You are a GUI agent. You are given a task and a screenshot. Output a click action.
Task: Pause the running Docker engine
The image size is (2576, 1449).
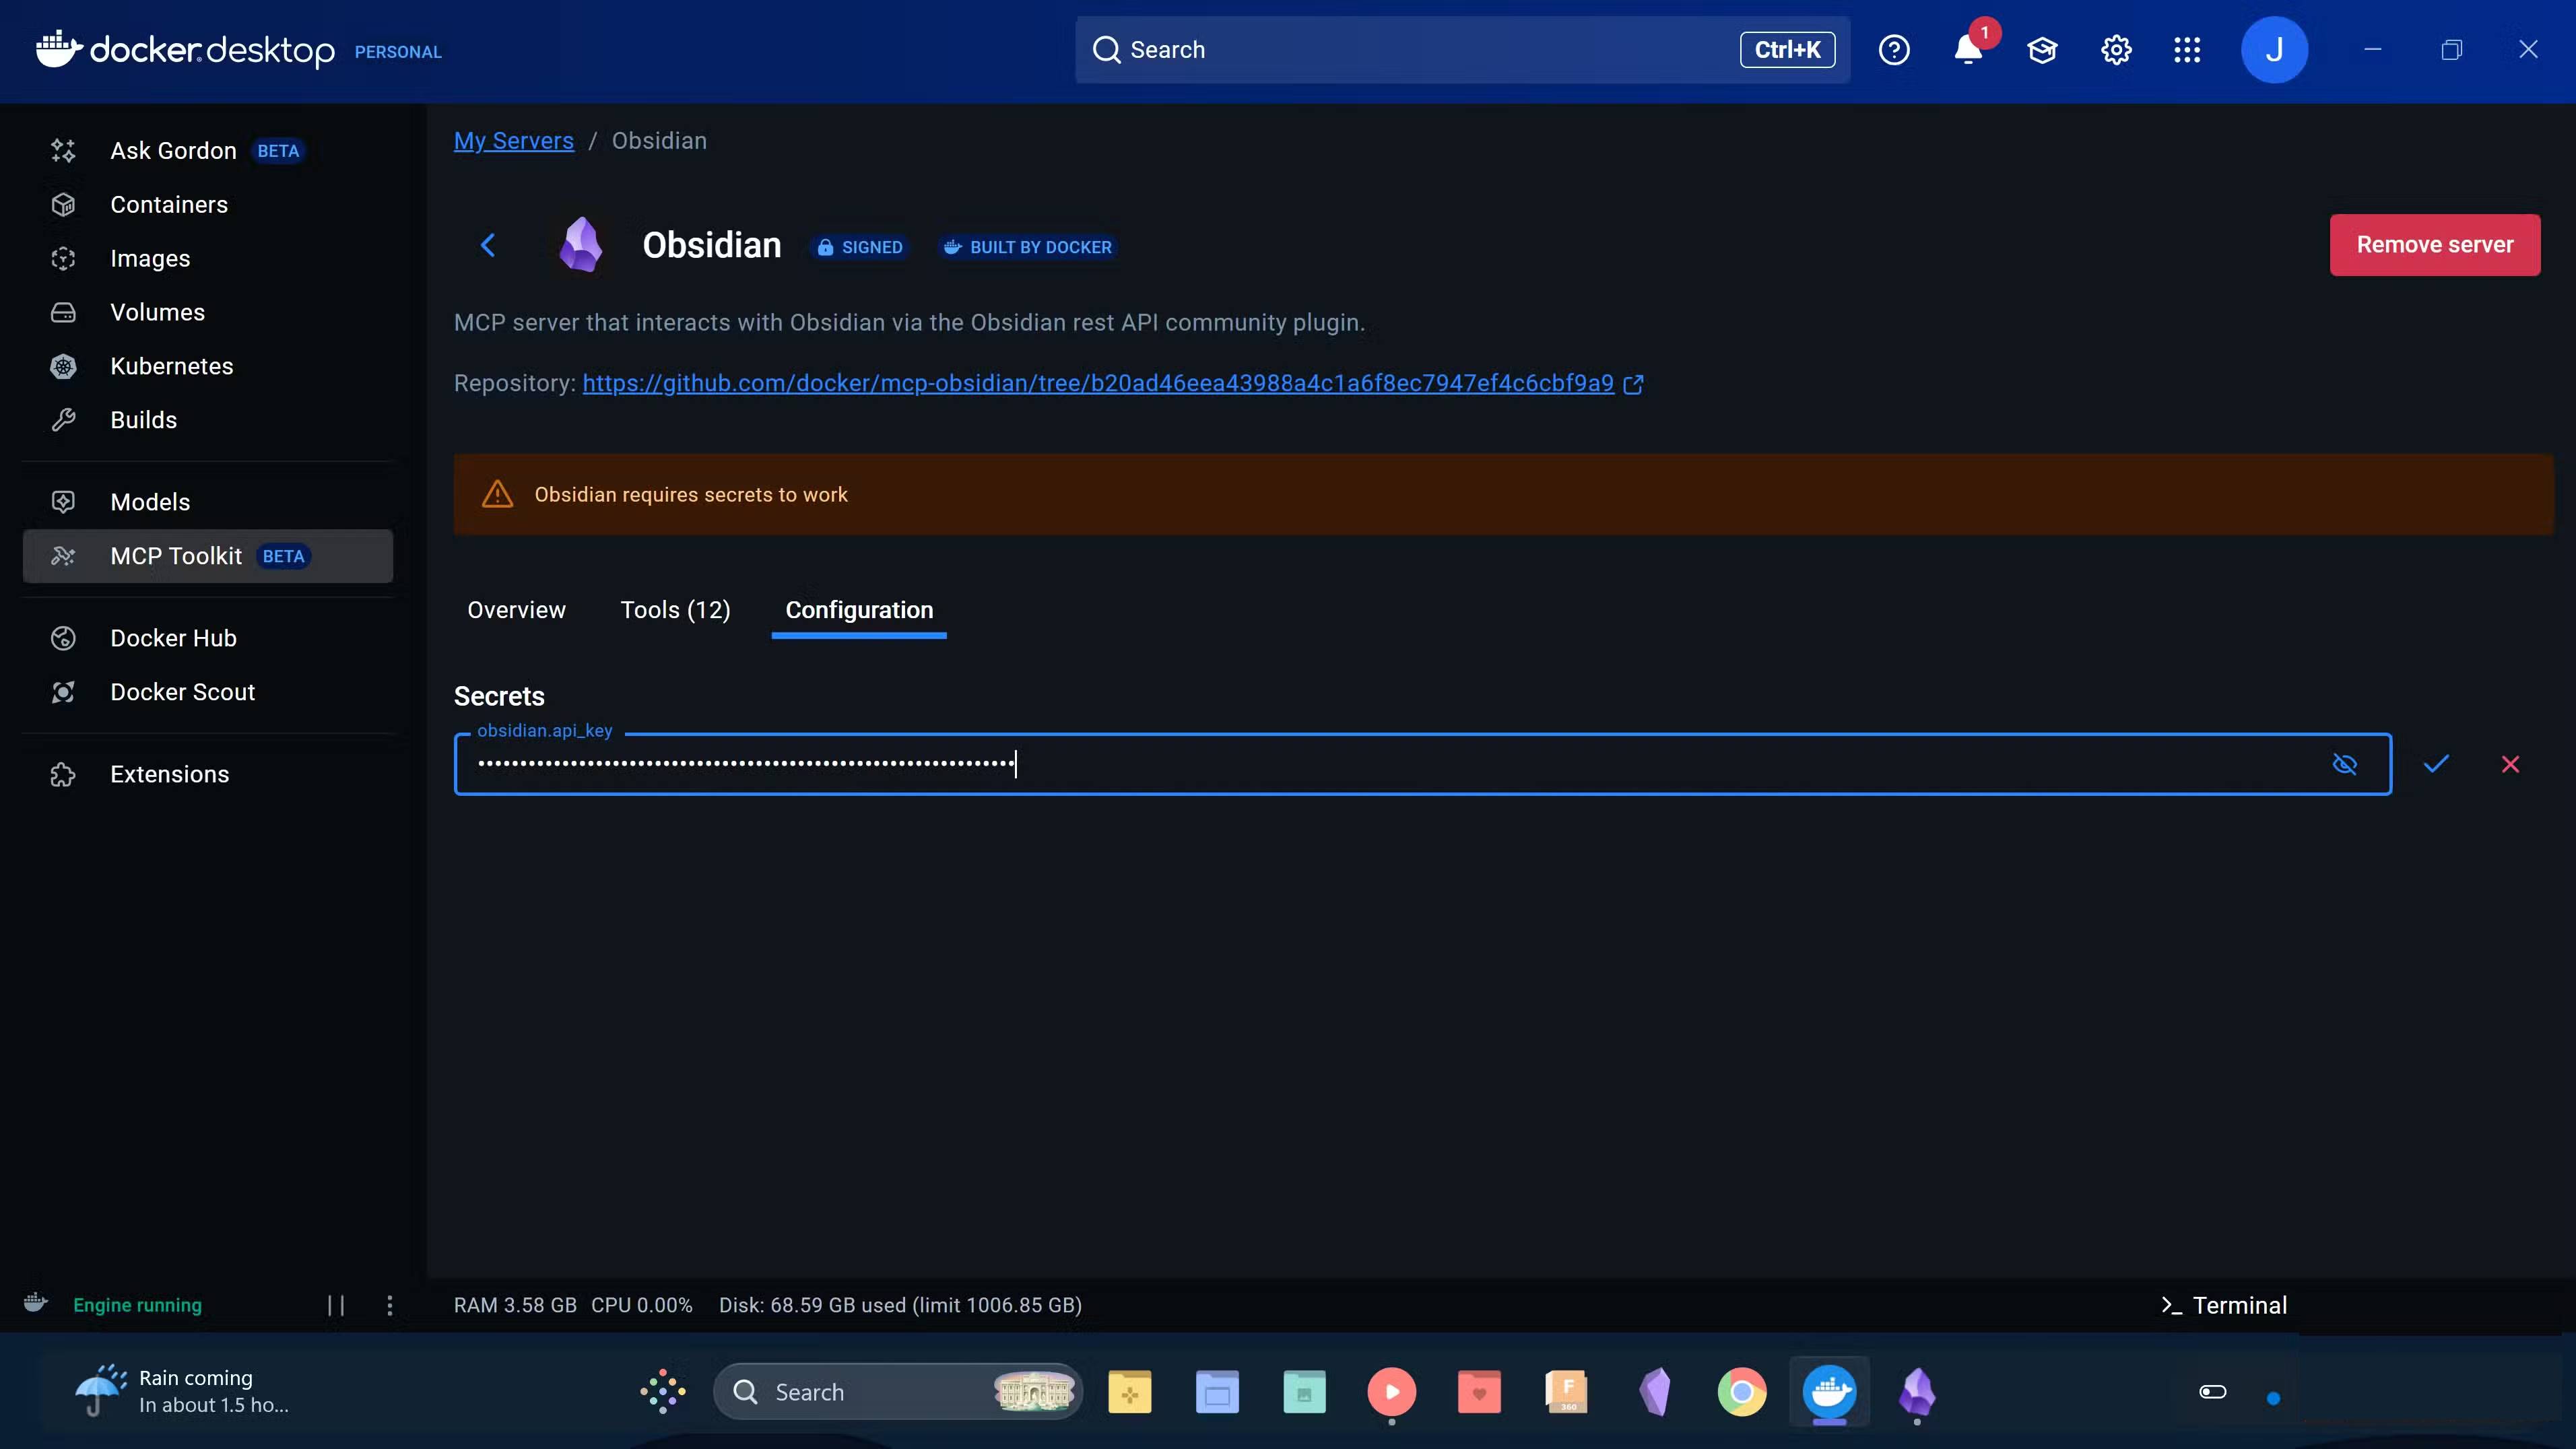336,1305
